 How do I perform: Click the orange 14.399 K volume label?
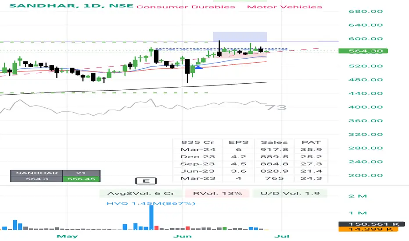click(368, 229)
